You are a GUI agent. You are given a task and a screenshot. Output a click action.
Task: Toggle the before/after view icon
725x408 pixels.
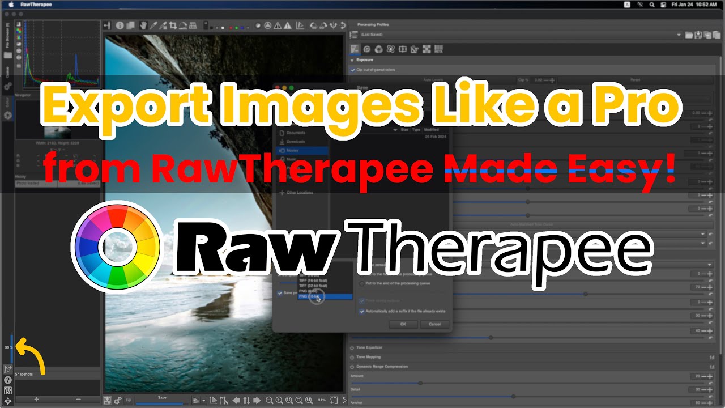click(x=130, y=25)
